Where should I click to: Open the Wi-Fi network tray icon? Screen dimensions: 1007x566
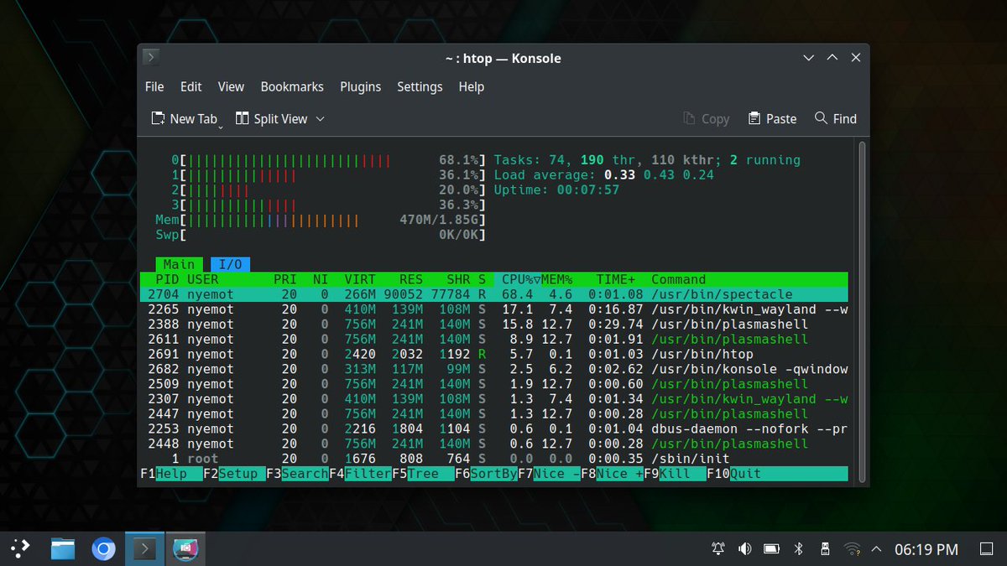coord(852,549)
